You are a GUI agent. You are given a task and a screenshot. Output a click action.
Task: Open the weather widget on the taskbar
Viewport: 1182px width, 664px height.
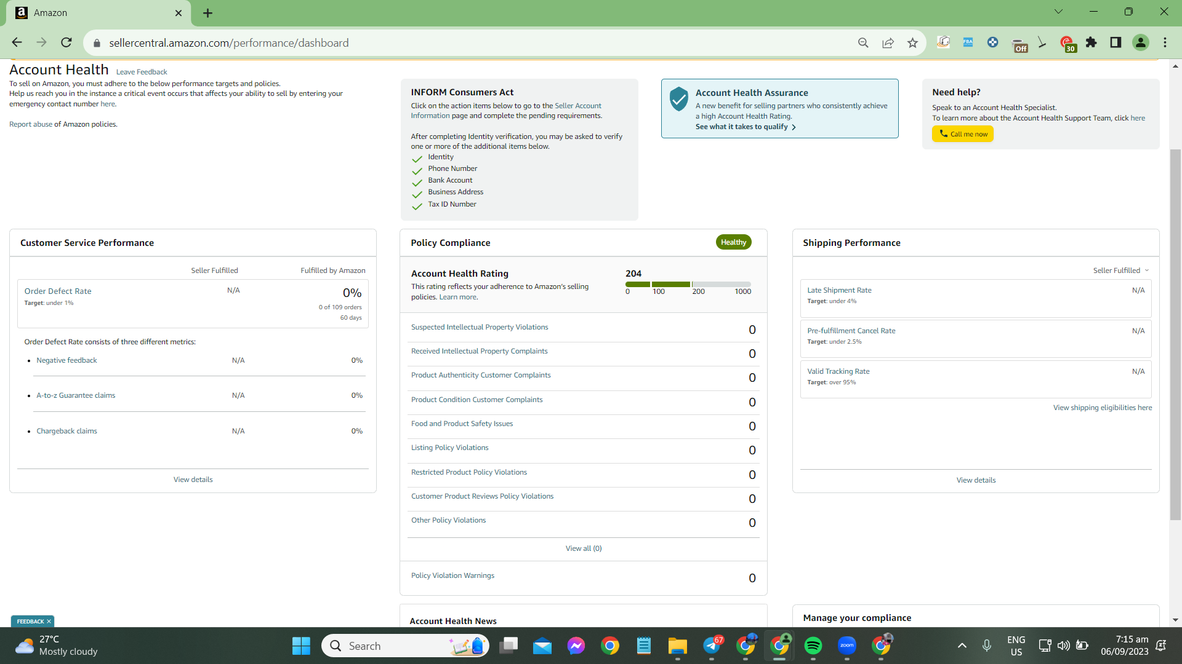pyautogui.click(x=57, y=646)
